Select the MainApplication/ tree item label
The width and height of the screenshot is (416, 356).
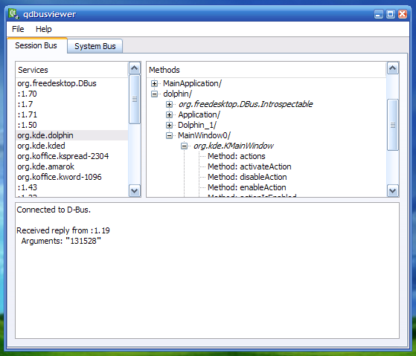pos(192,83)
